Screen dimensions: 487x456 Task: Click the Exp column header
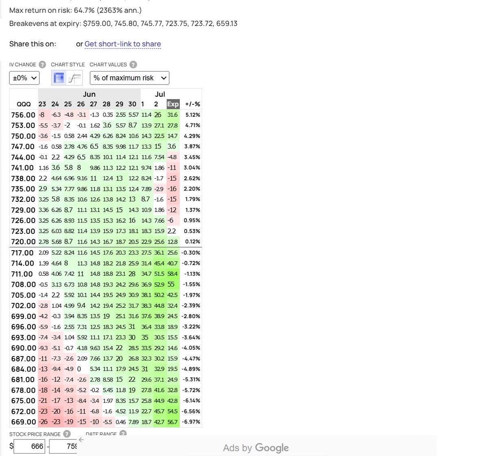pyautogui.click(x=173, y=104)
